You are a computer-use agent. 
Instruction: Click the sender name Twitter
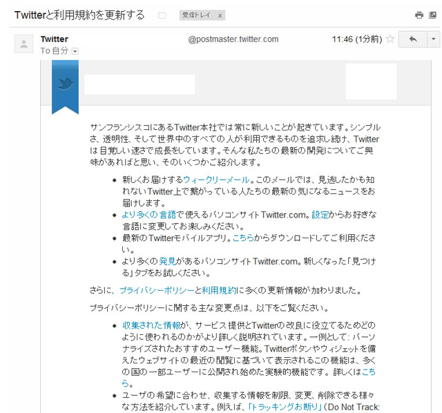click(55, 39)
